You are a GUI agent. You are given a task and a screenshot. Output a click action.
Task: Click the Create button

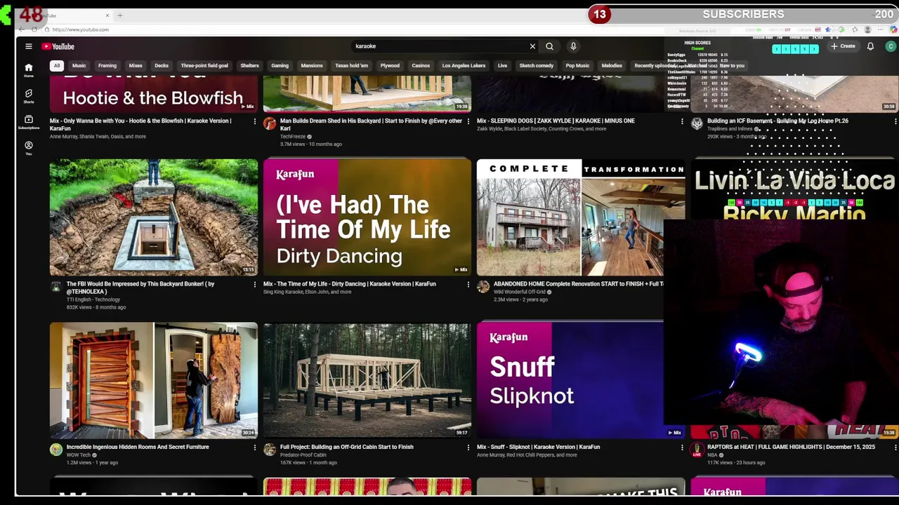point(844,46)
